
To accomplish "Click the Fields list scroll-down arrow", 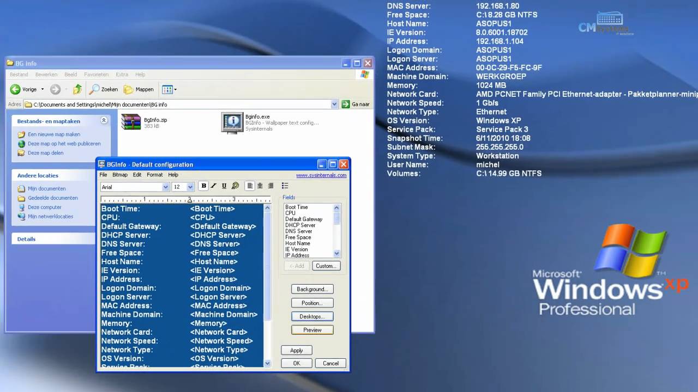I will (x=337, y=254).
